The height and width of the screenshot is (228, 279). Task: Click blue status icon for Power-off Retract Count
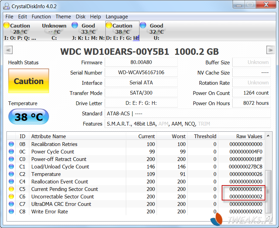(11, 159)
